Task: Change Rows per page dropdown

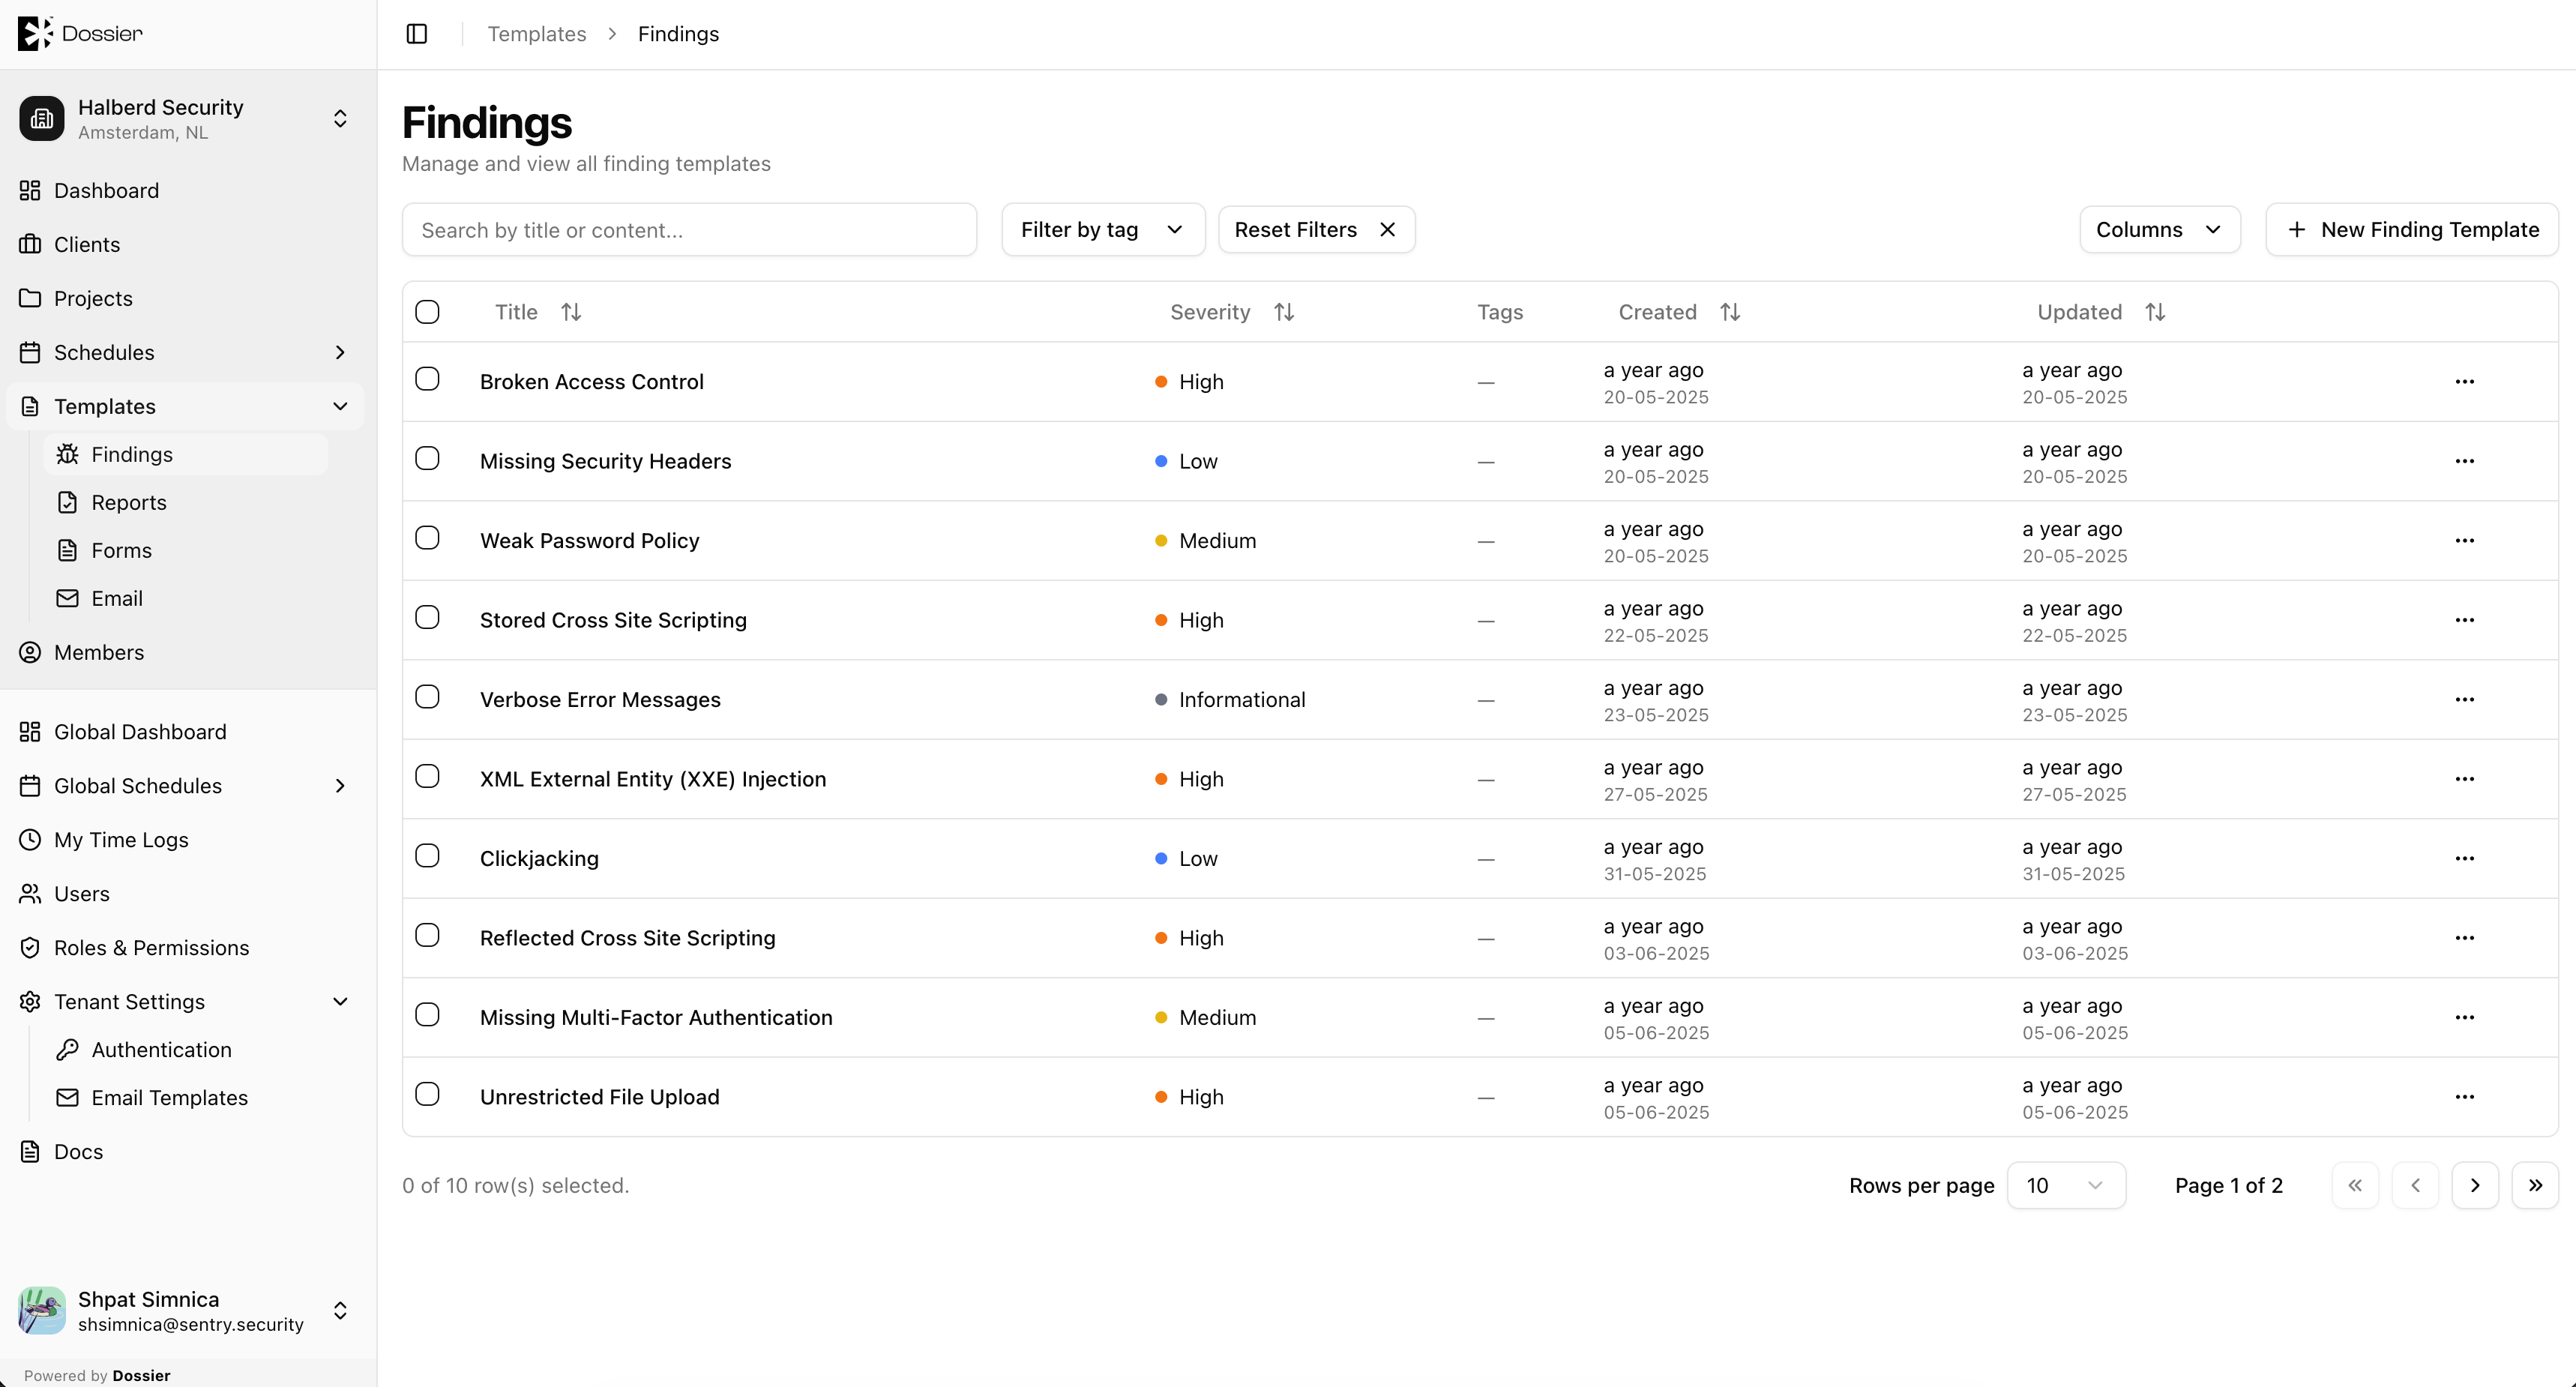Action: tap(2066, 1185)
